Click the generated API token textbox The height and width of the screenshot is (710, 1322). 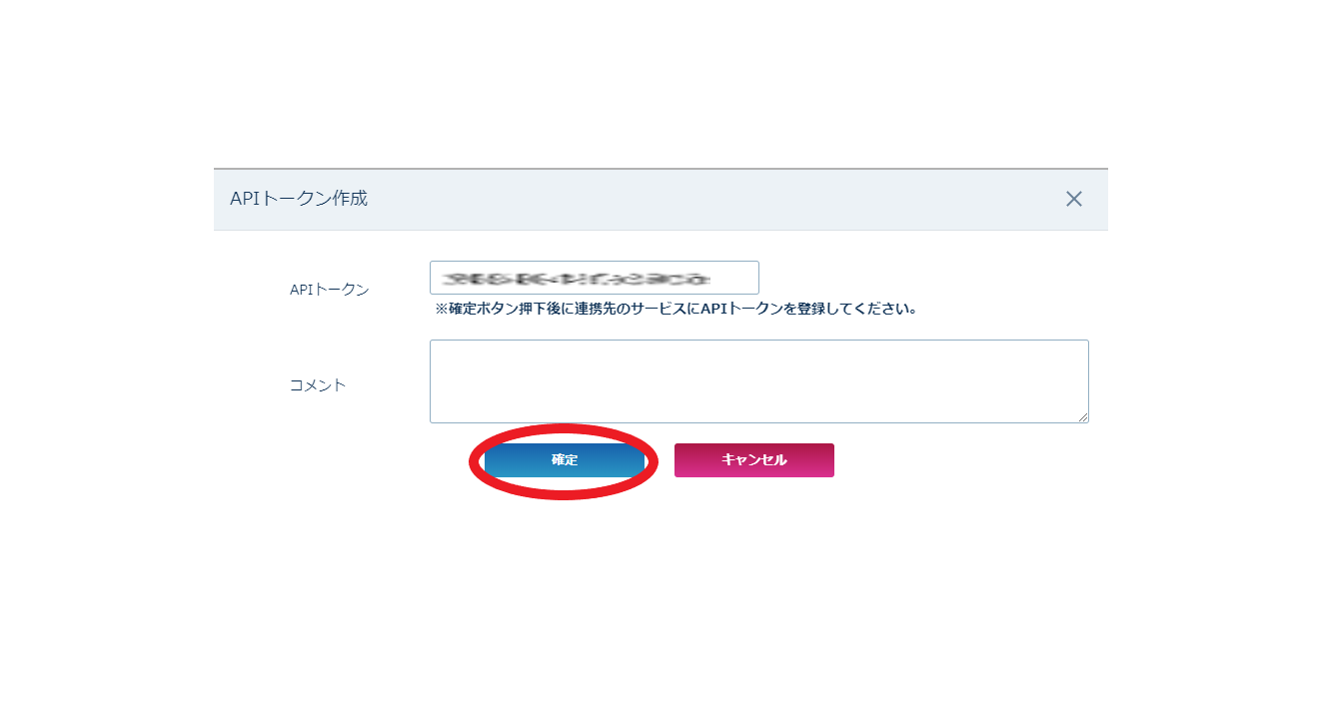point(595,278)
